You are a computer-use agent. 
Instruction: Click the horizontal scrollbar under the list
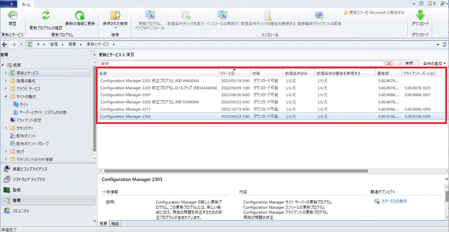pos(236,171)
